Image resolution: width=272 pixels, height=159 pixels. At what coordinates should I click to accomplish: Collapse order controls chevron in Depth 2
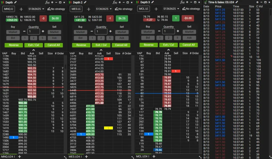(x=101, y=50)
